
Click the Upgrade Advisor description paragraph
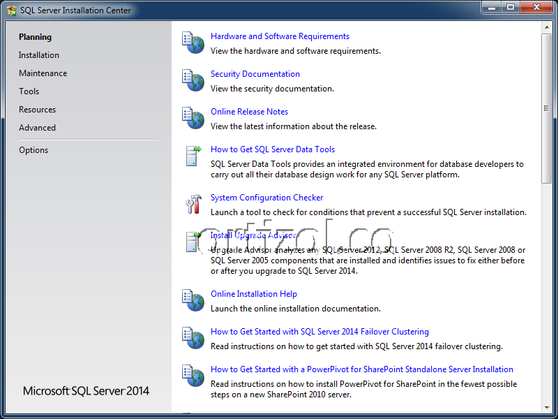368,260
